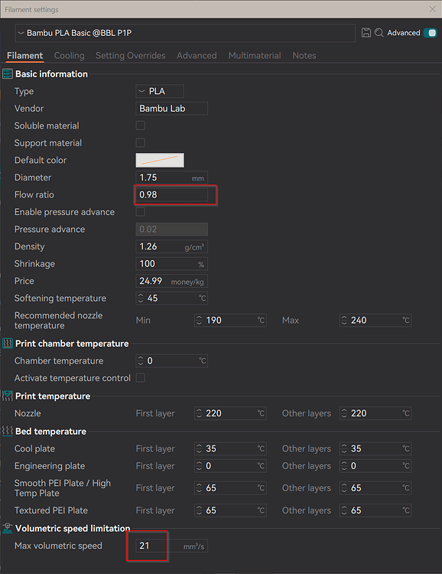Toggle the Advanced mode switch
Image resolution: width=442 pixels, height=574 pixels.
pyautogui.click(x=430, y=33)
